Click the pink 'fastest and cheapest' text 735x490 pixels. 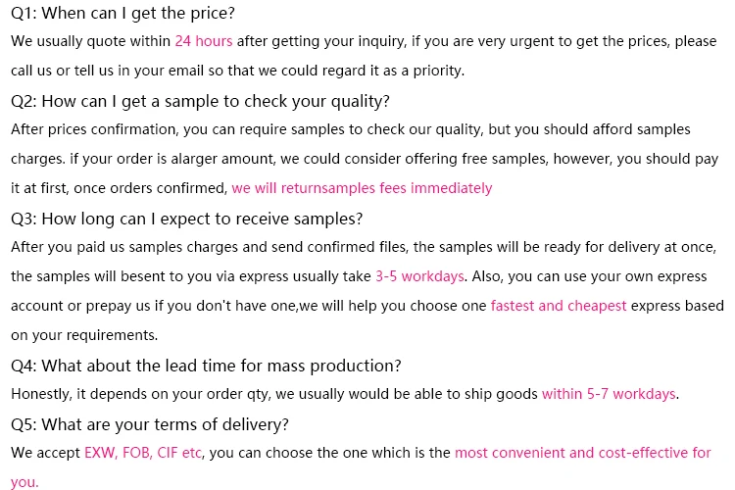559,306
